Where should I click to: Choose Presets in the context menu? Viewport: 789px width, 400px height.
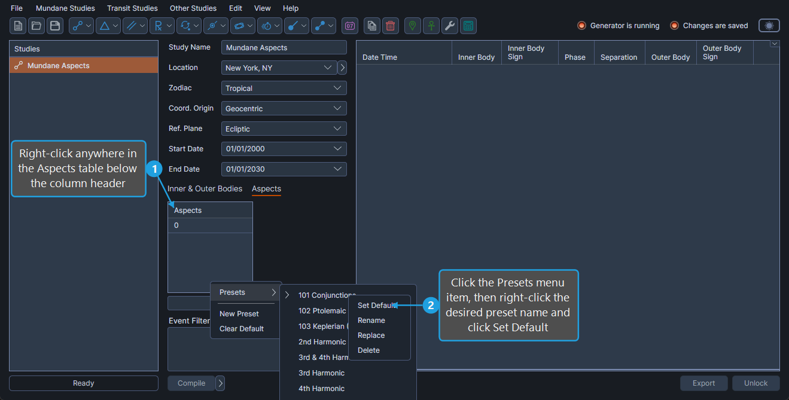[x=246, y=292]
